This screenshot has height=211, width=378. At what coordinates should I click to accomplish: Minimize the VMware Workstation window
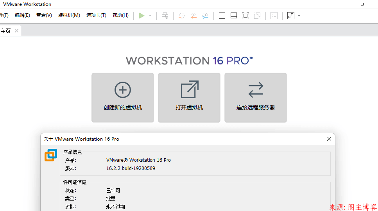344,4
